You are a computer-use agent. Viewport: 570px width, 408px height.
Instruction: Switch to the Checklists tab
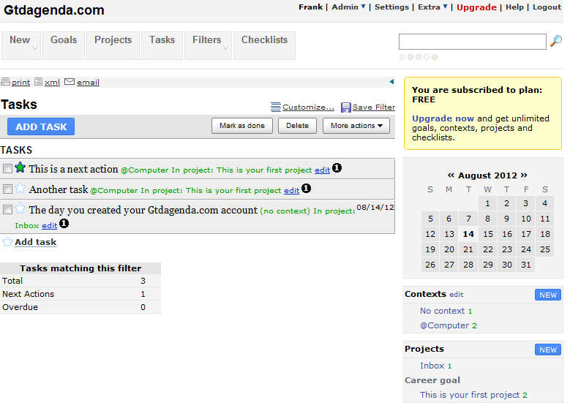(264, 45)
